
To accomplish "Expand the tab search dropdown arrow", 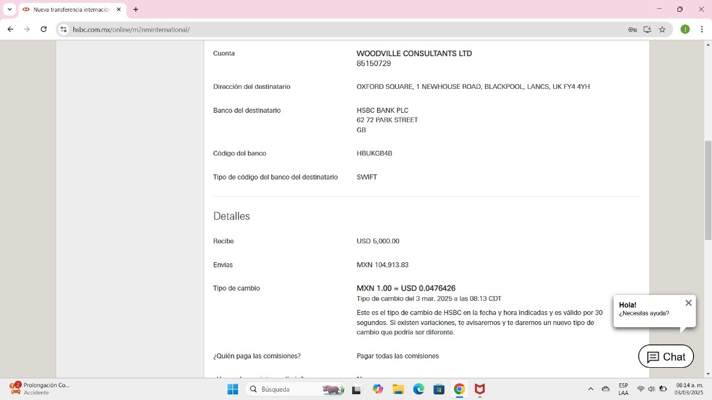I will [x=9, y=9].
